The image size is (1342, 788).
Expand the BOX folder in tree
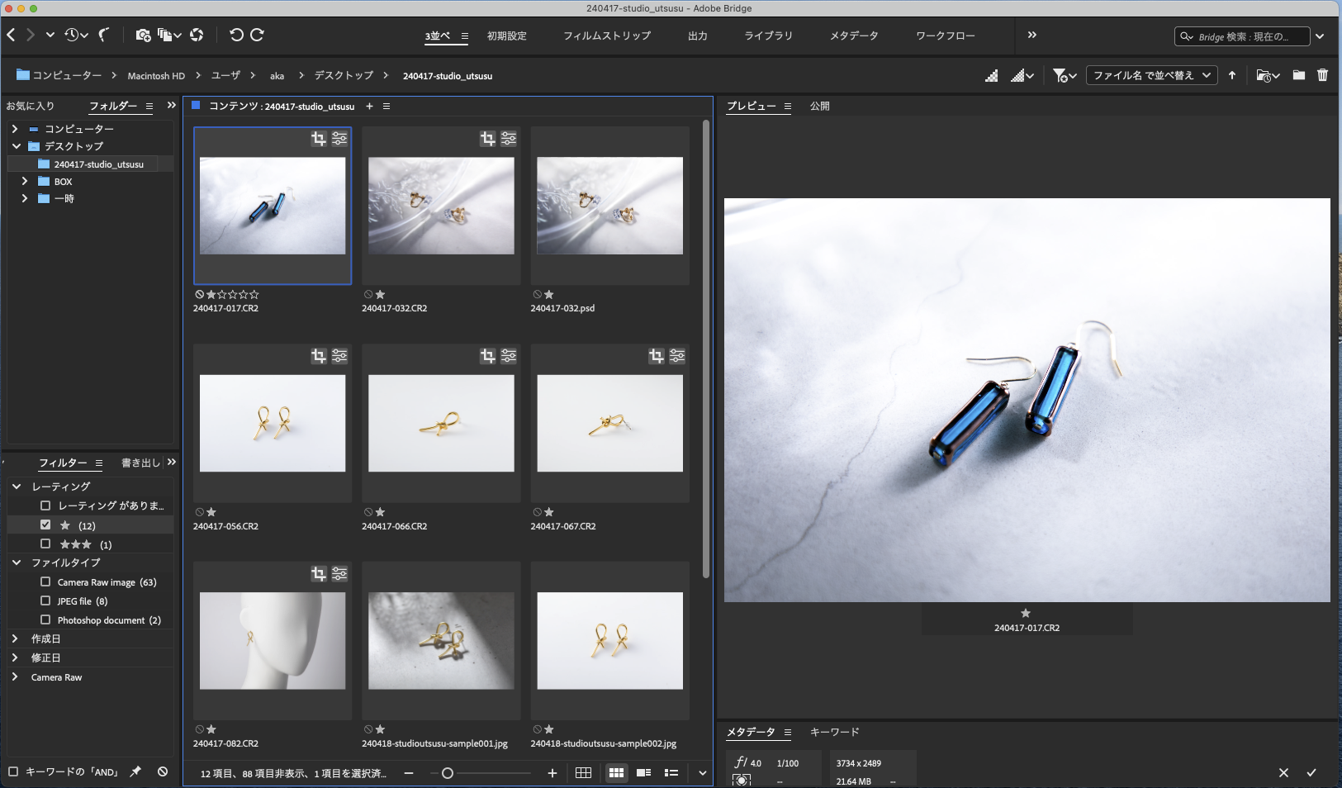point(24,181)
